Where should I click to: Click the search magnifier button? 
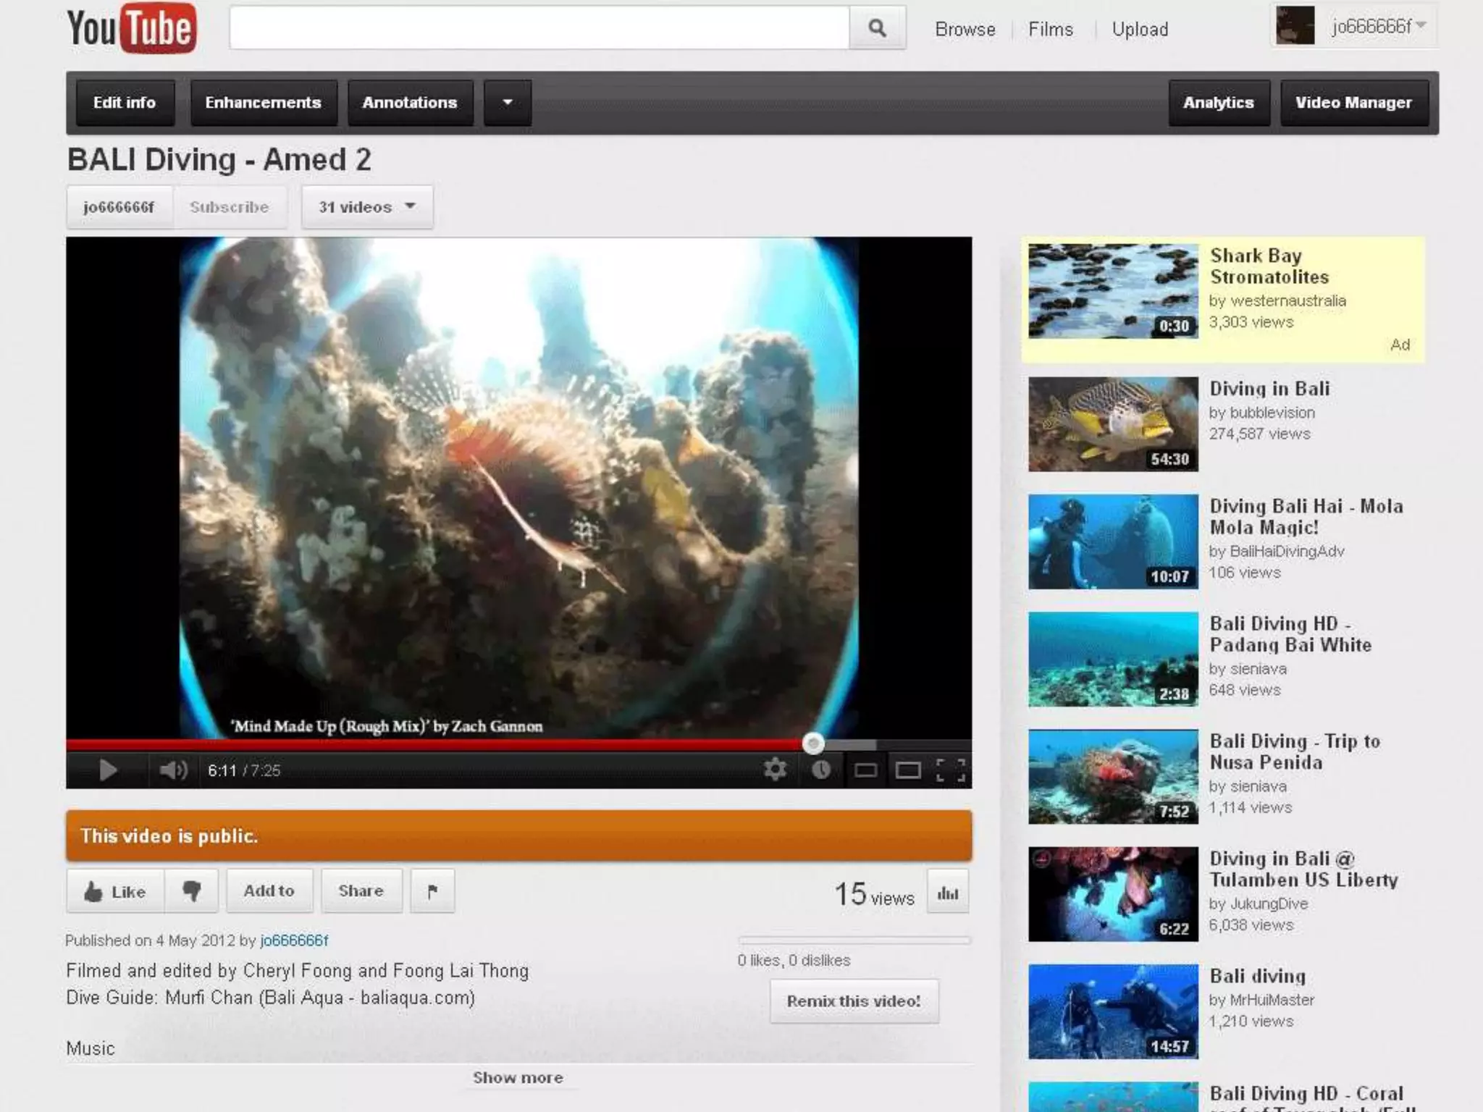click(877, 28)
